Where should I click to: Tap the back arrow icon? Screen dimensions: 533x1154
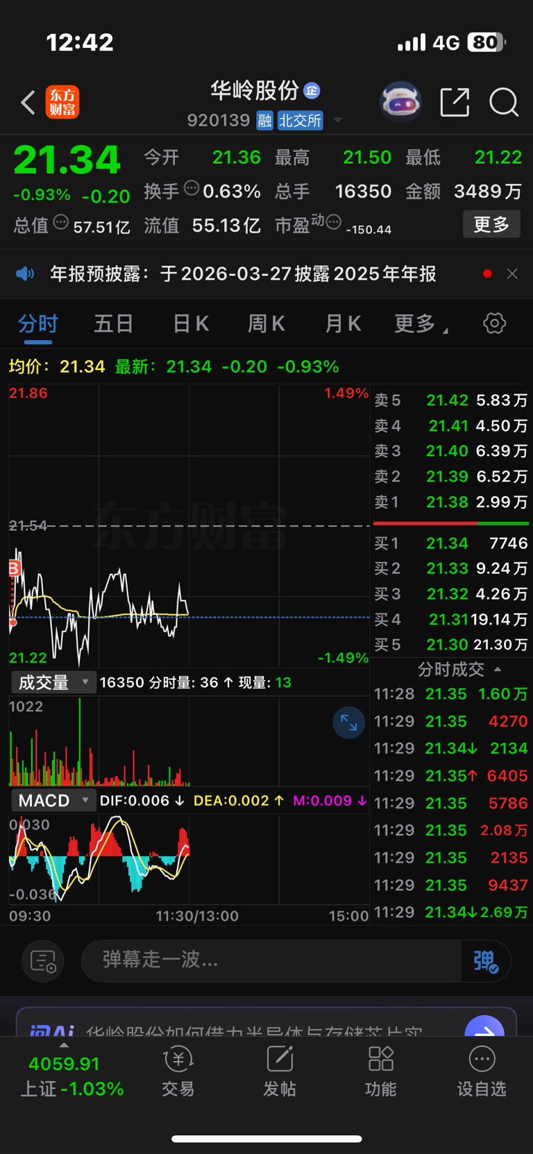tap(28, 103)
